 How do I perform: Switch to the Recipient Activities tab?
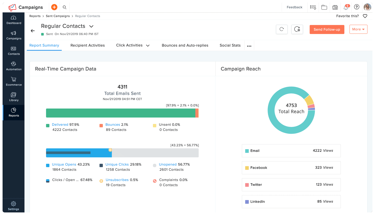88,45
